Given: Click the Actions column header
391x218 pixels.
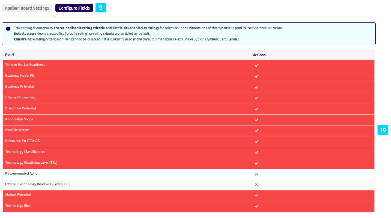Looking at the screenshot, I should pos(259,55).
